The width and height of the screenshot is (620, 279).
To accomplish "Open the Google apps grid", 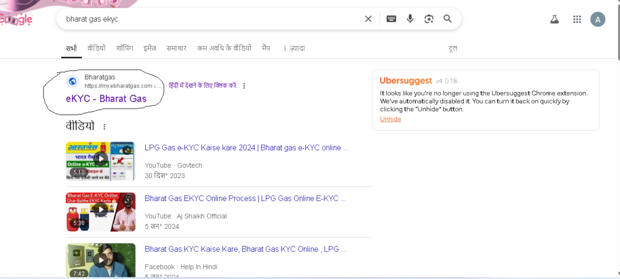I will click(577, 19).
